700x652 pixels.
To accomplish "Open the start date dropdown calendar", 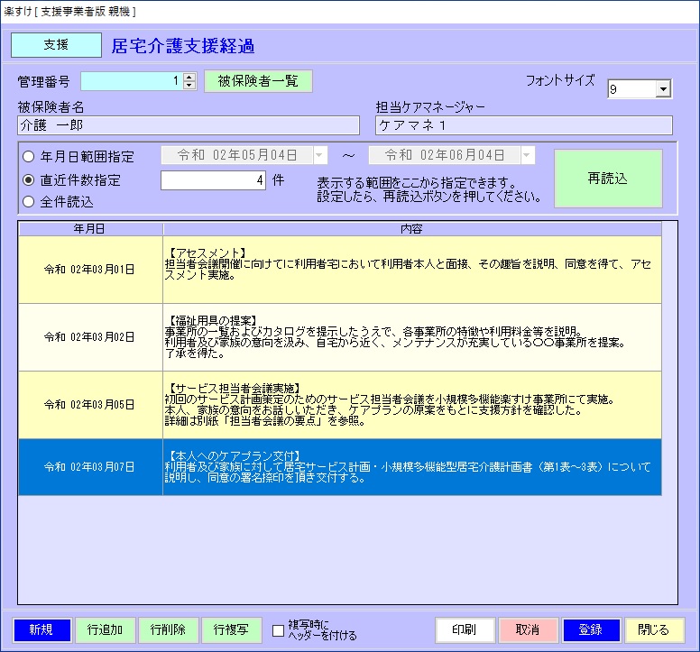I will [x=319, y=155].
